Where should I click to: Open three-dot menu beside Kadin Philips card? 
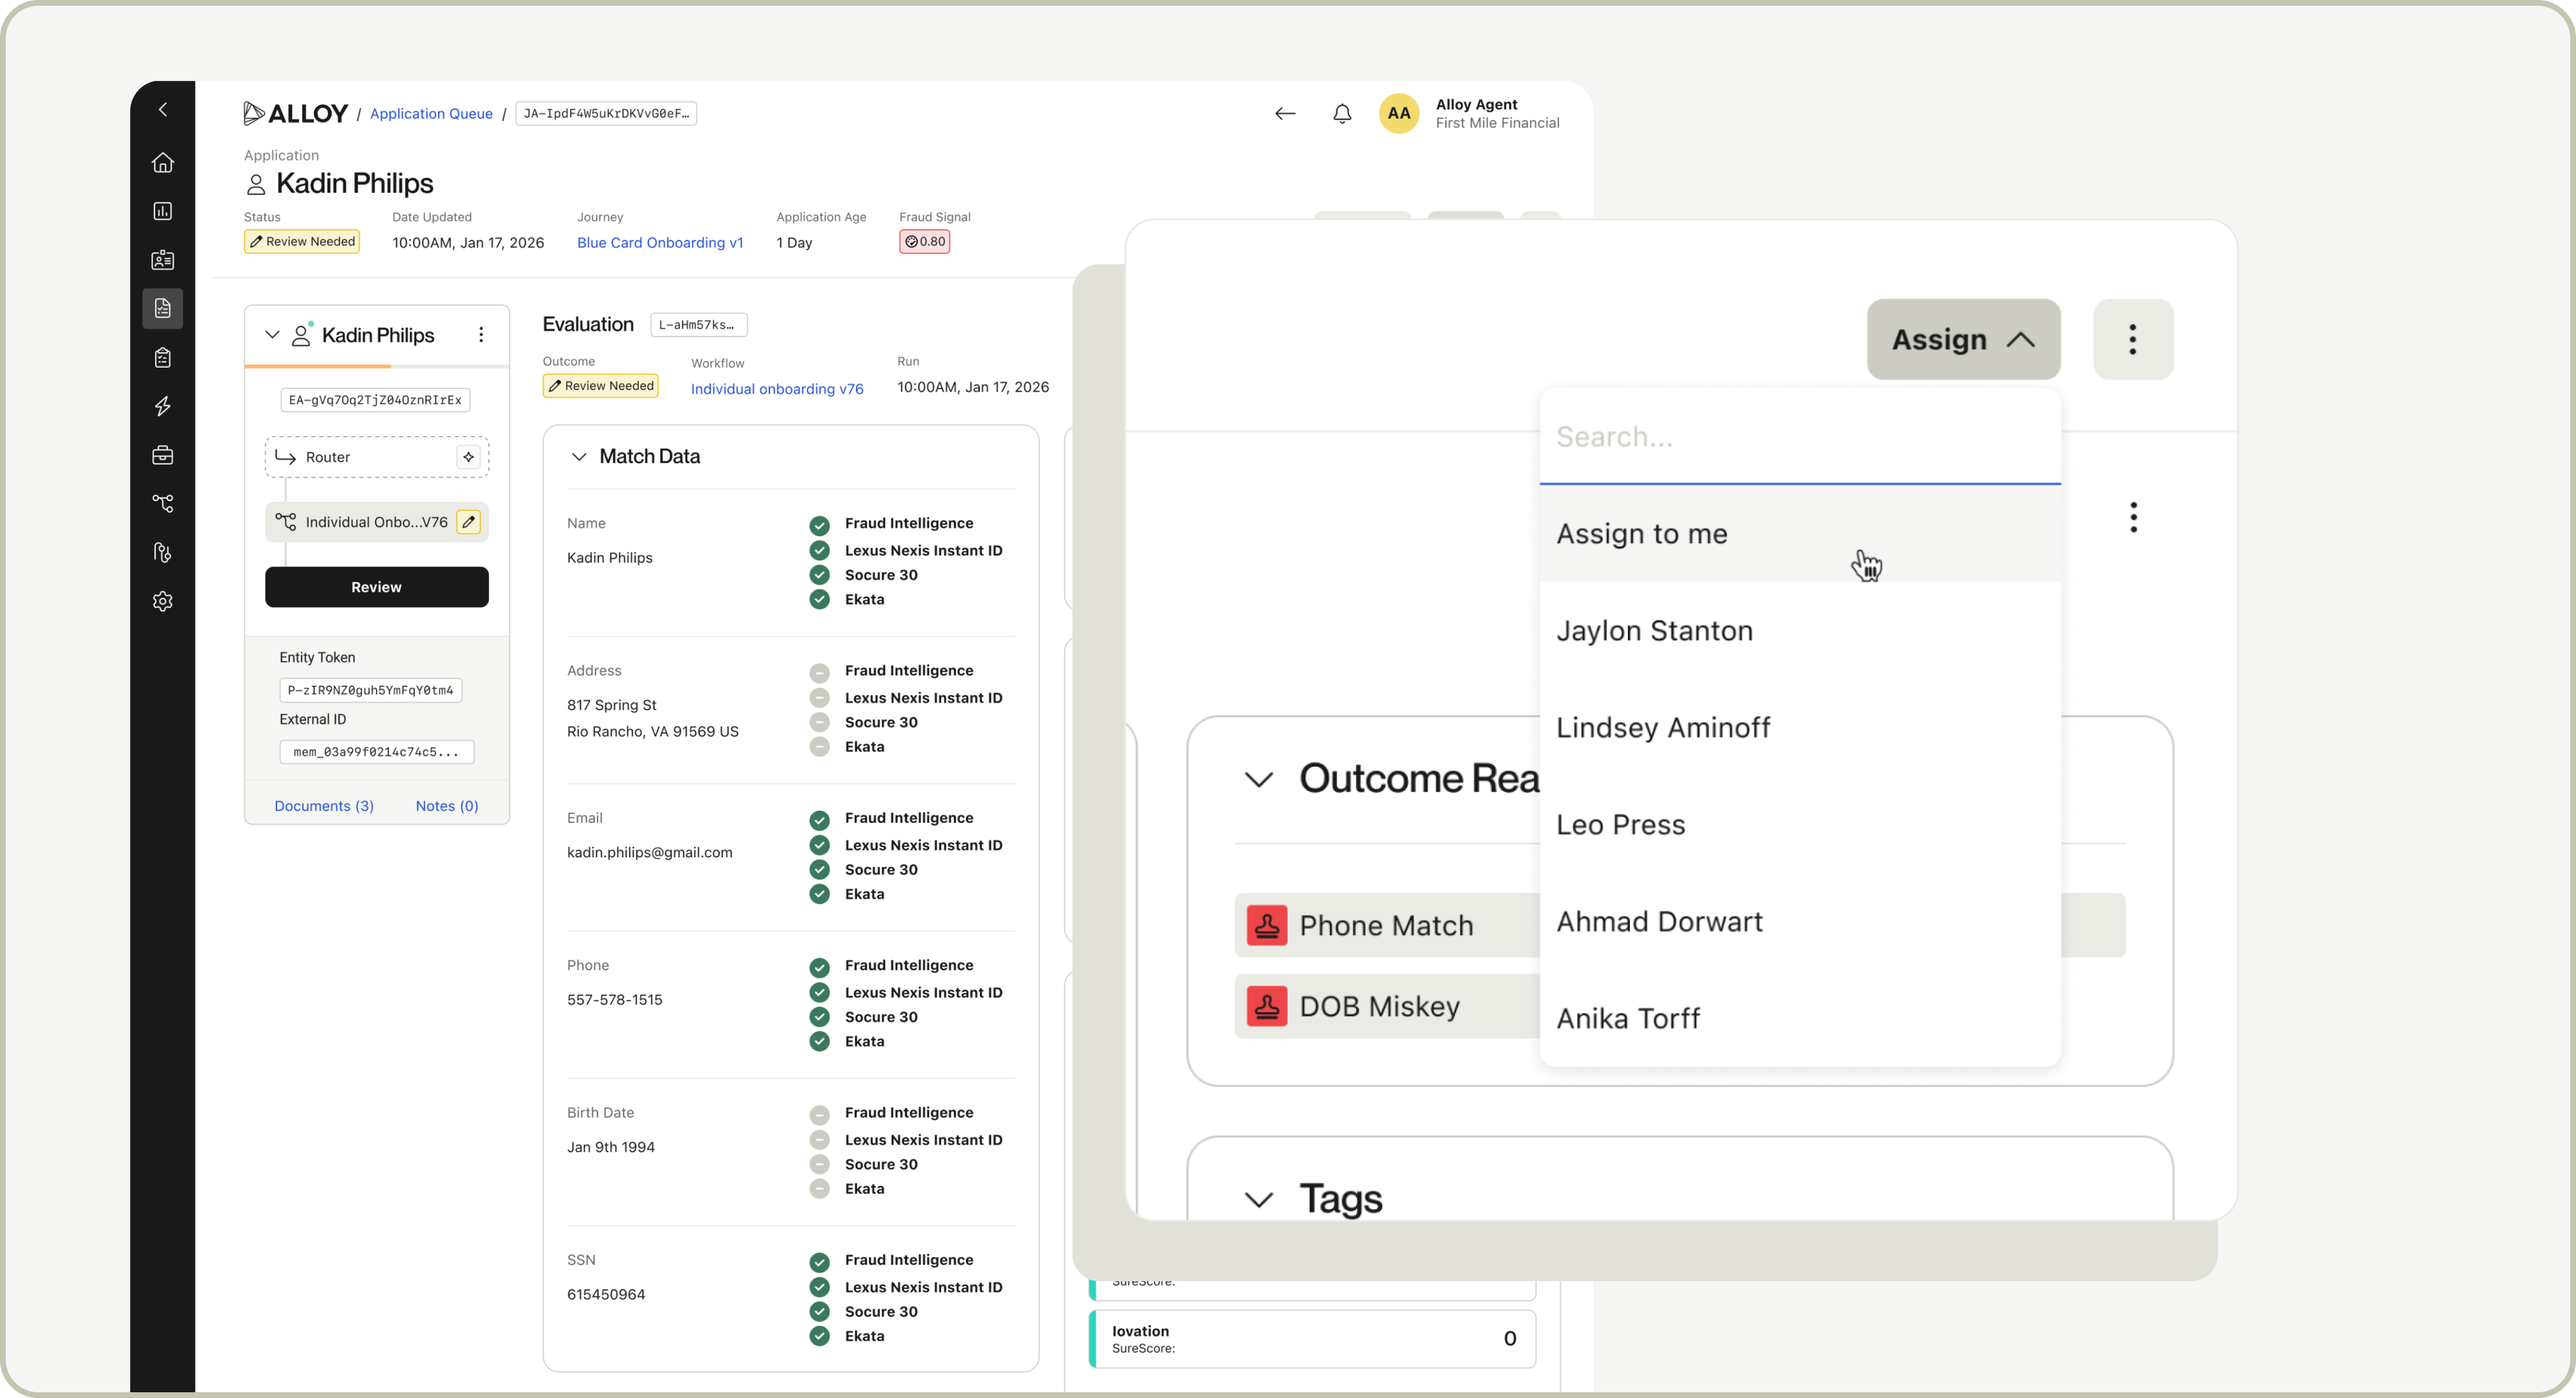point(481,335)
